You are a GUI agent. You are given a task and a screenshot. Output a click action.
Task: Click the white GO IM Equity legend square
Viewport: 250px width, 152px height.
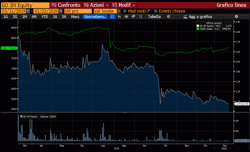pyautogui.click(x=198, y=26)
